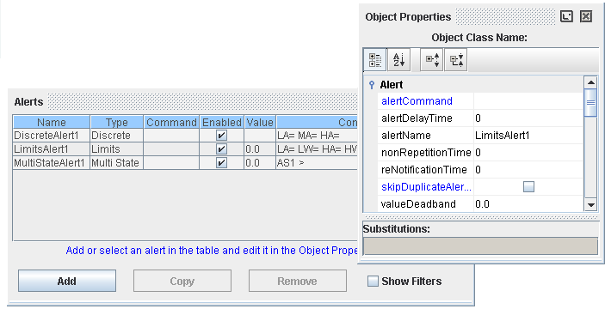Sort table by Type column header

(x=117, y=122)
